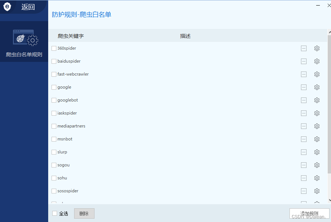Check the sosospider checkbox

tap(54, 191)
